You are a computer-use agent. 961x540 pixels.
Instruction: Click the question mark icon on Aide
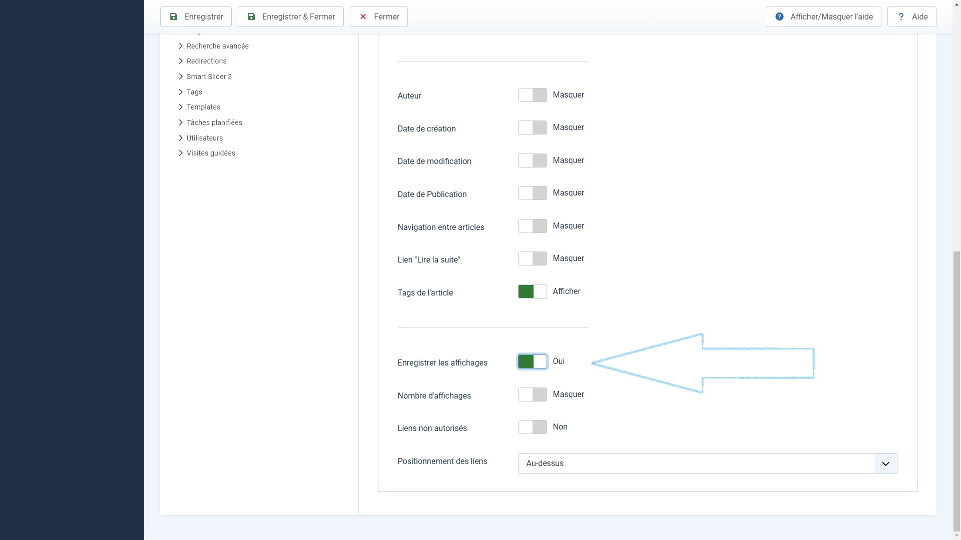coord(901,16)
